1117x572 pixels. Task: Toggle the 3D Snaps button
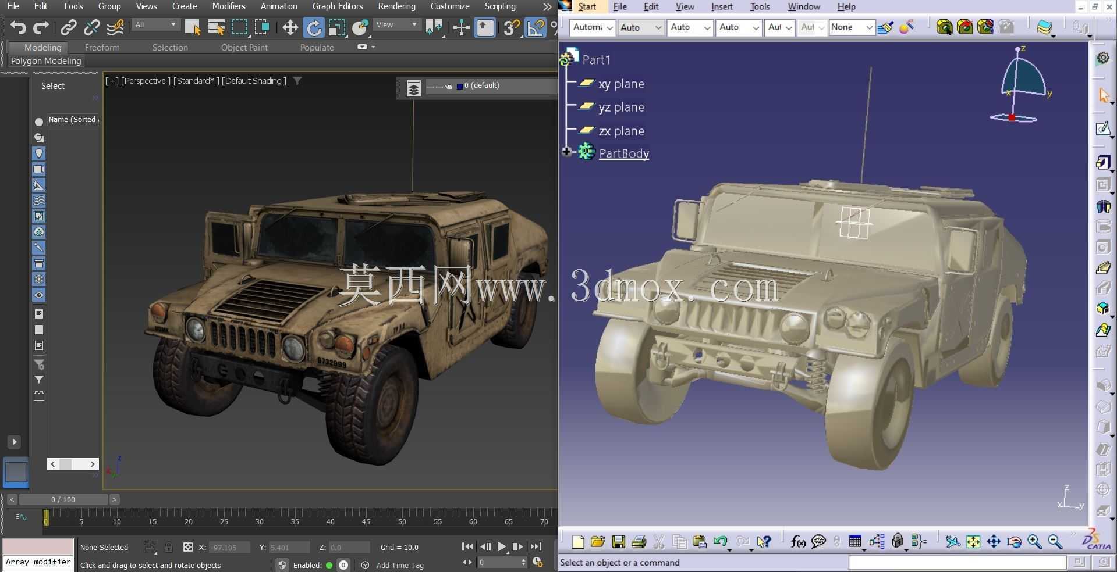click(x=511, y=27)
